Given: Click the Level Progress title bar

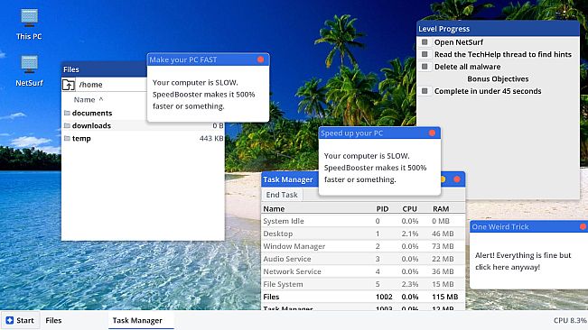Looking at the screenshot, I should [x=498, y=29].
